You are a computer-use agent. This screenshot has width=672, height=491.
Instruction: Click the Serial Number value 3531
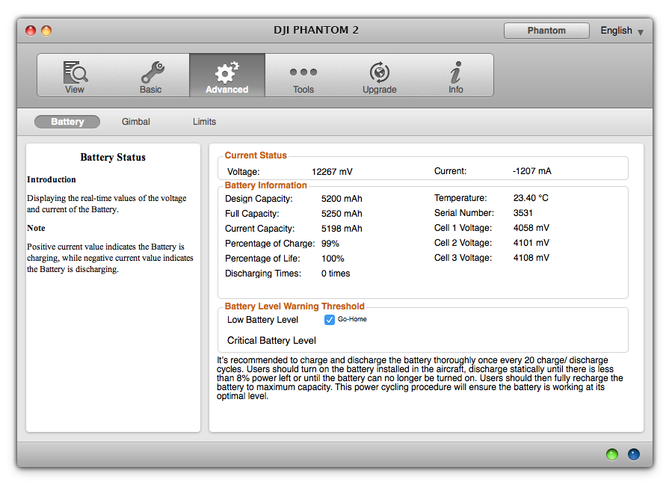click(523, 213)
